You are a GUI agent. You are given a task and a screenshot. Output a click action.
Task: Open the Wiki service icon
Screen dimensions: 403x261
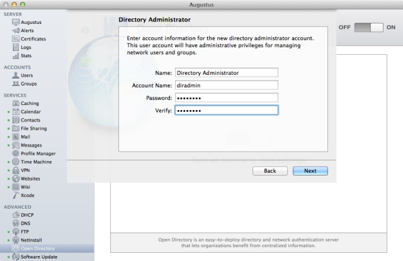[16, 187]
